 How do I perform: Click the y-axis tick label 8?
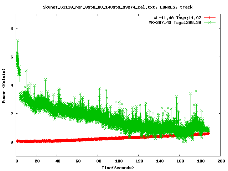[x=12, y=28]
